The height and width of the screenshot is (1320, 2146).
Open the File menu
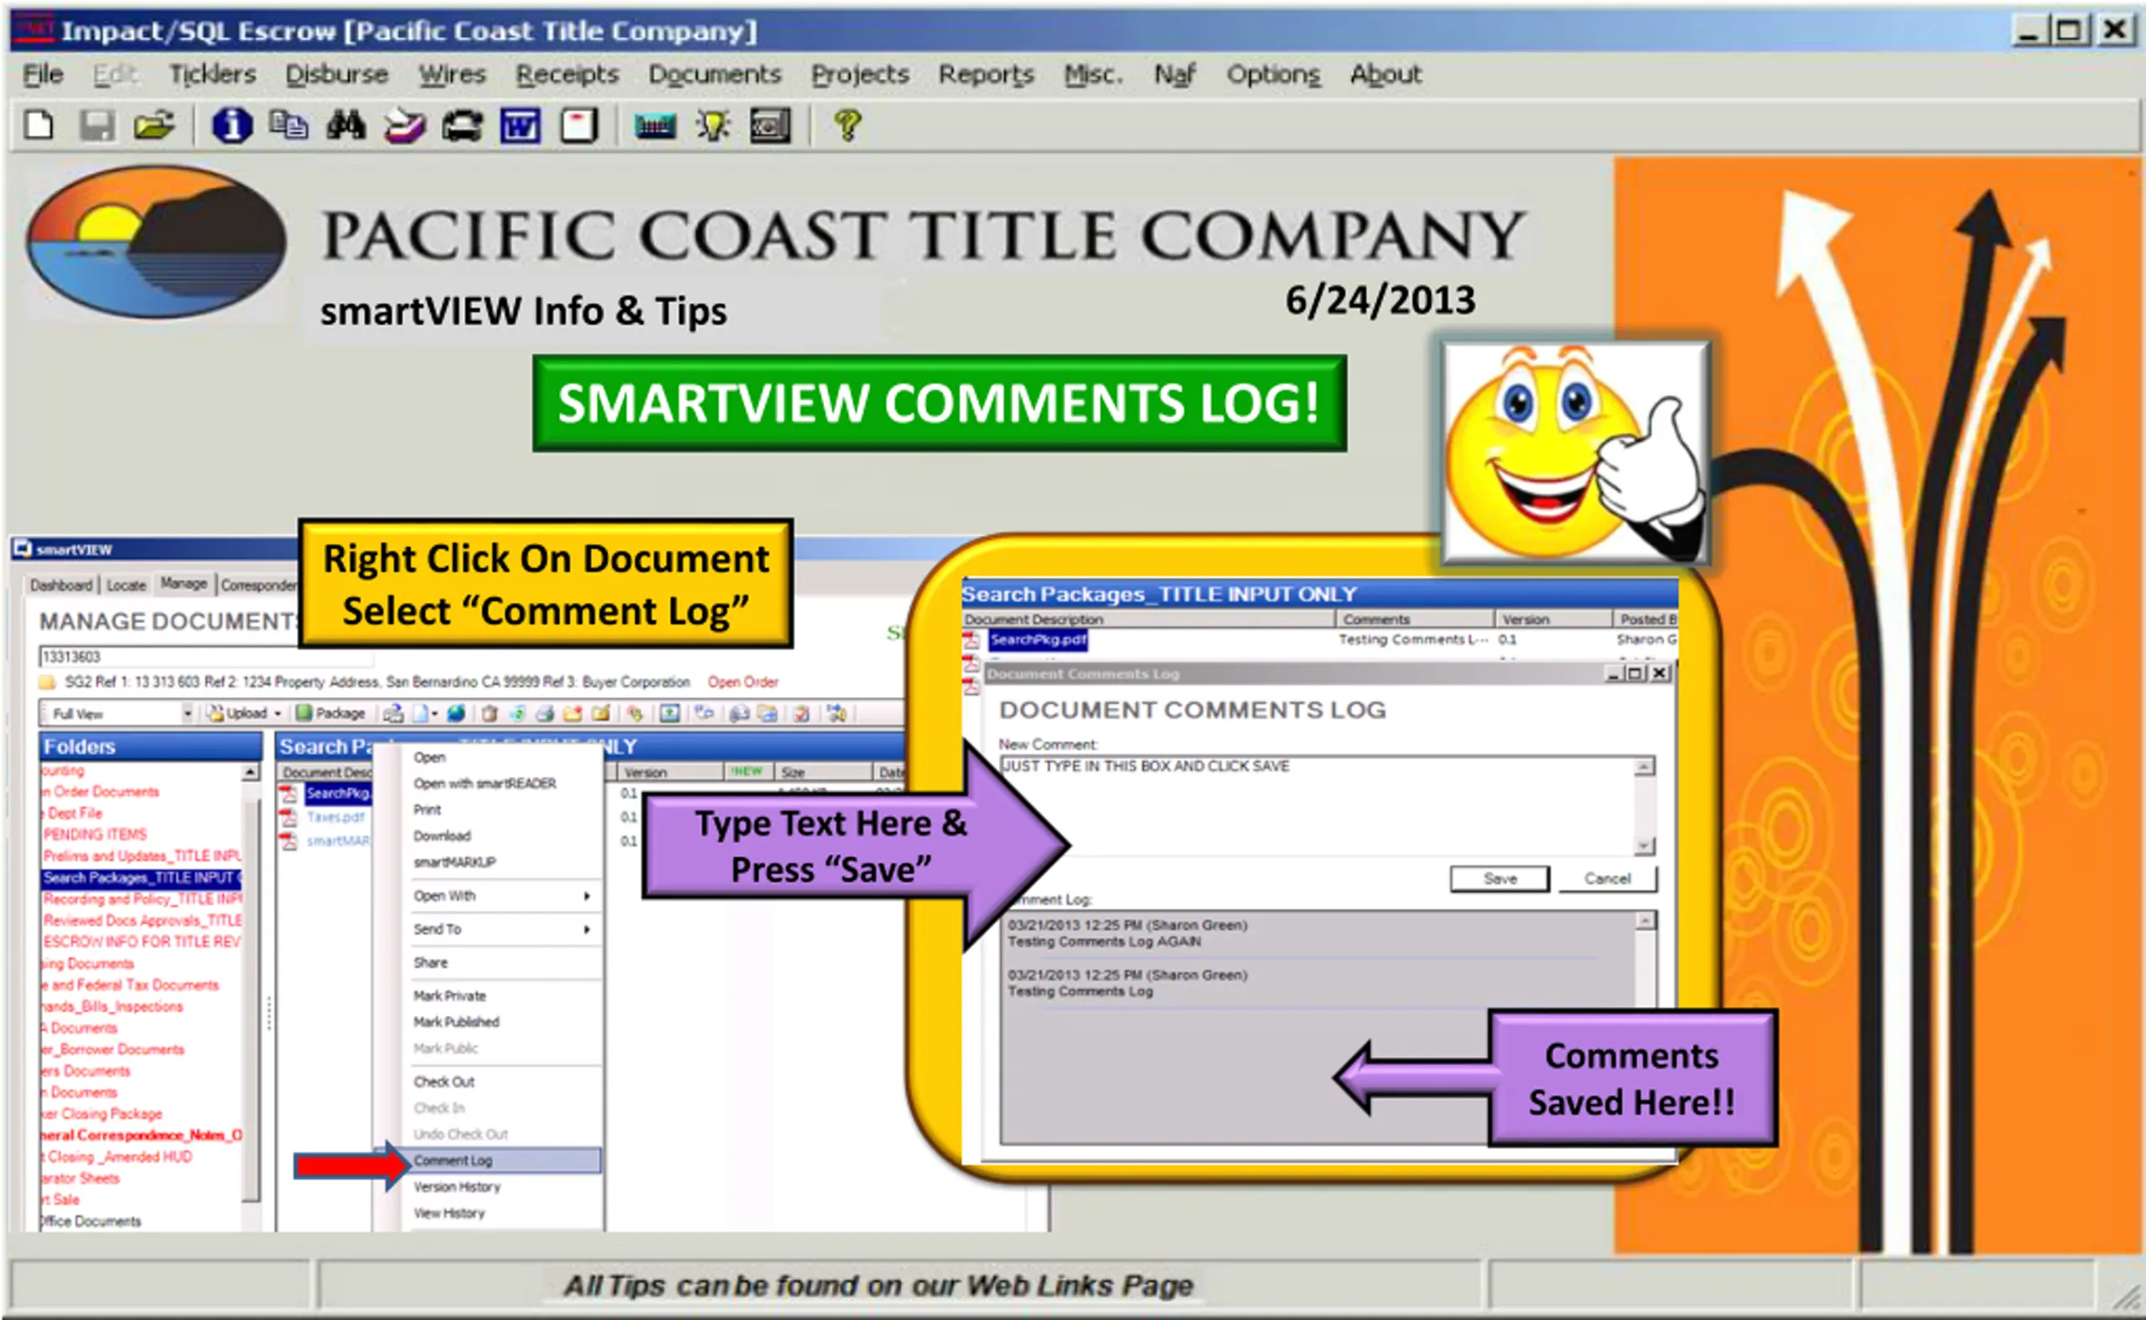coord(43,75)
